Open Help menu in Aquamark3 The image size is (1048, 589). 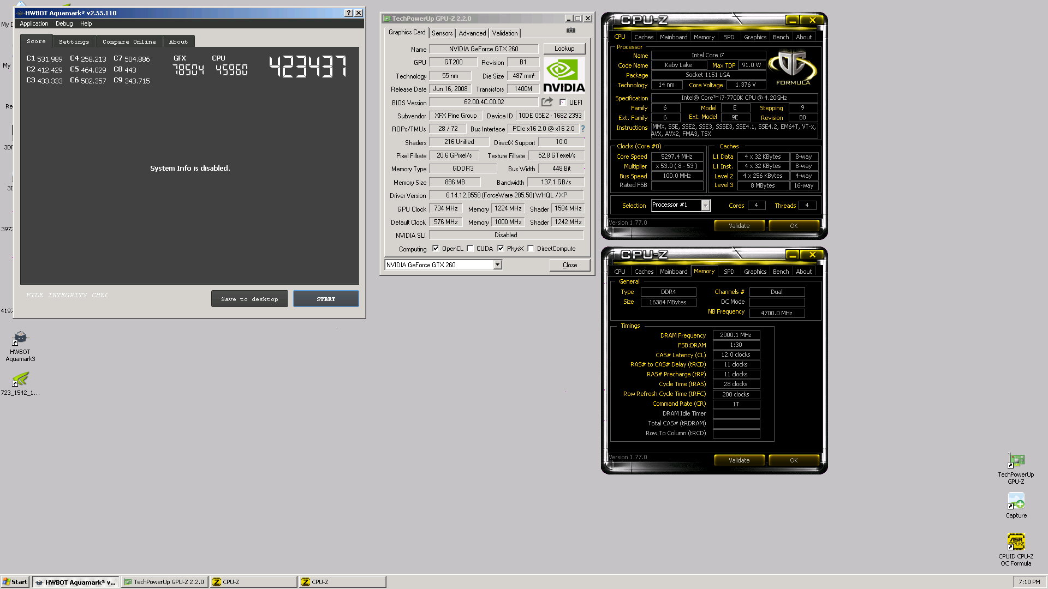86,23
